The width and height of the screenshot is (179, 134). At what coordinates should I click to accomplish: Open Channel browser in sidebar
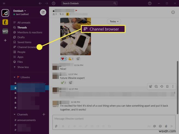(x=27, y=47)
